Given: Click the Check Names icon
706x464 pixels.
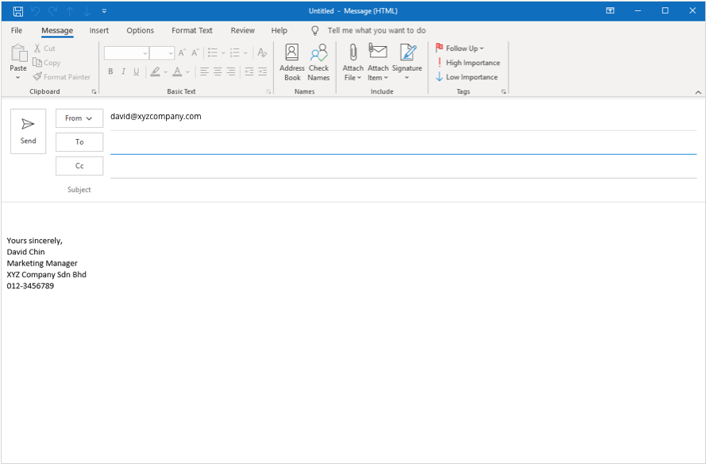Looking at the screenshot, I should (318, 62).
